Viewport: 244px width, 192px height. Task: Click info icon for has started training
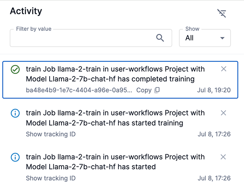pyautogui.click(x=15, y=113)
